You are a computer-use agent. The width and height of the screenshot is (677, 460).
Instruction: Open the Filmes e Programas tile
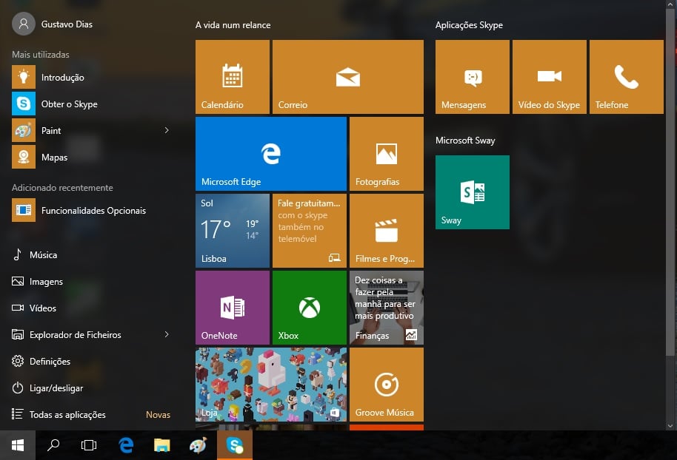(x=387, y=231)
